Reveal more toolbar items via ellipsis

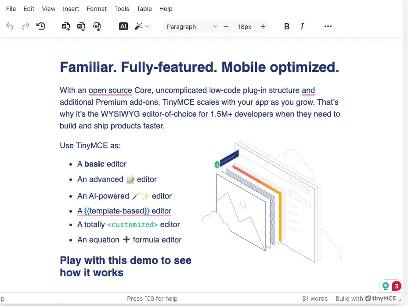click(x=328, y=26)
